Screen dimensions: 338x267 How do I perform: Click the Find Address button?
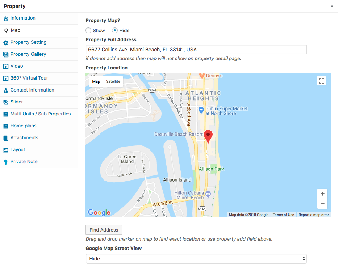(104, 230)
